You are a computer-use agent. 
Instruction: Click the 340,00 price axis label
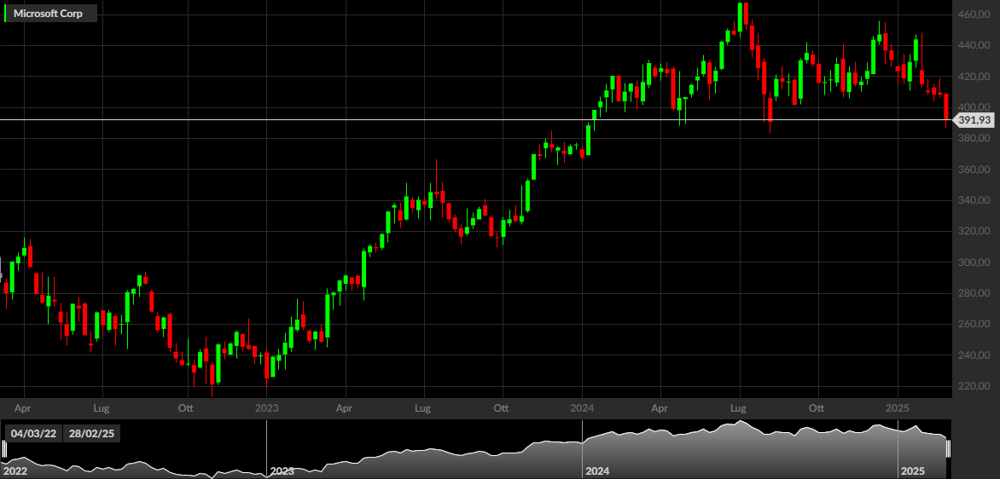pos(974,200)
